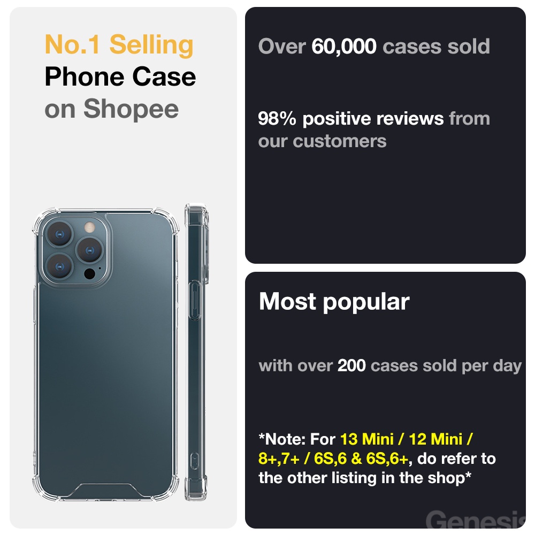Click the "Most popular" heading
Viewport: 535px width, 535px height.
click(334, 302)
